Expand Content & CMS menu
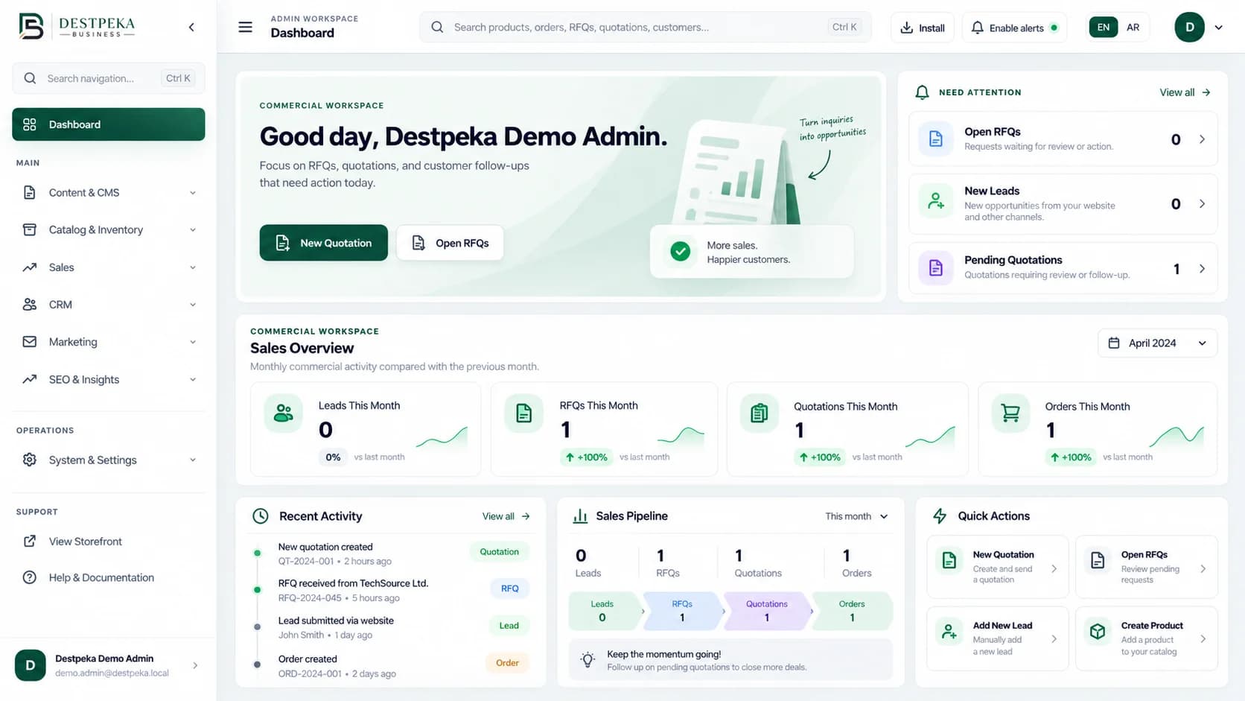This screenshot has height=701, width=1245. 108,192
